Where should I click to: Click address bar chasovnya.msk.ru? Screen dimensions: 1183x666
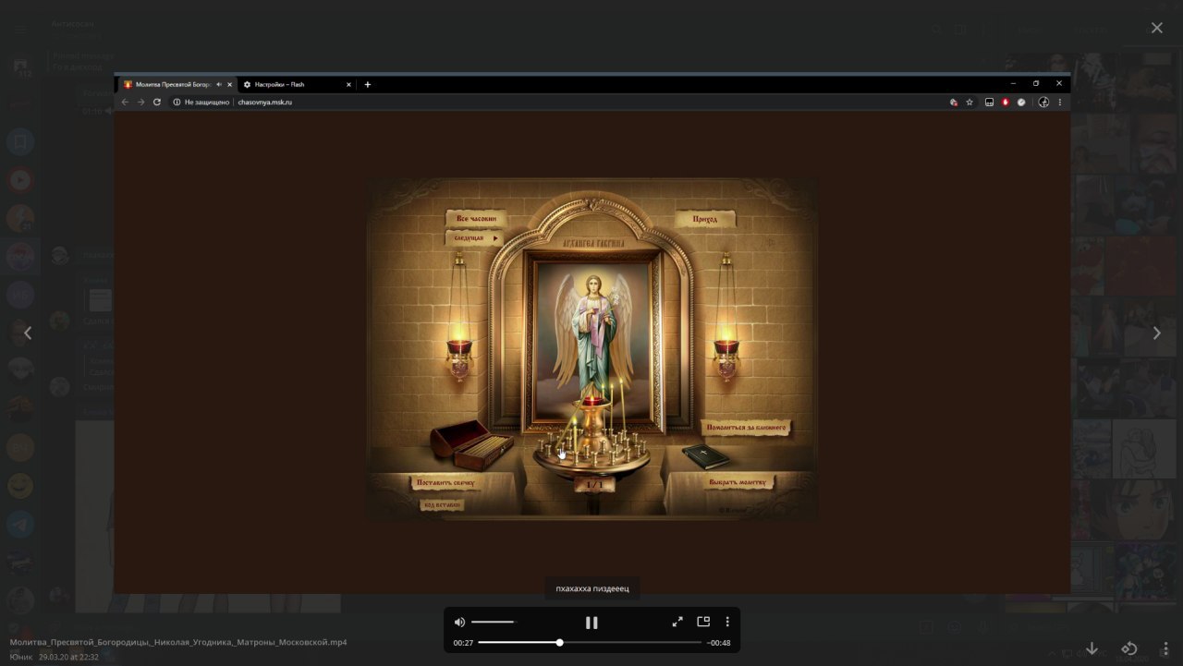pos(264,103)
